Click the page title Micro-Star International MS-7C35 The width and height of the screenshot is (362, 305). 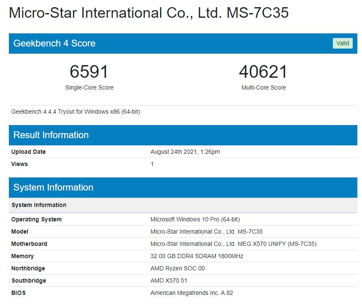(x=149, y=13)
